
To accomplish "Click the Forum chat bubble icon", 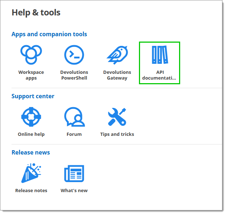I will pyautogui.click(x=74, y=117).
